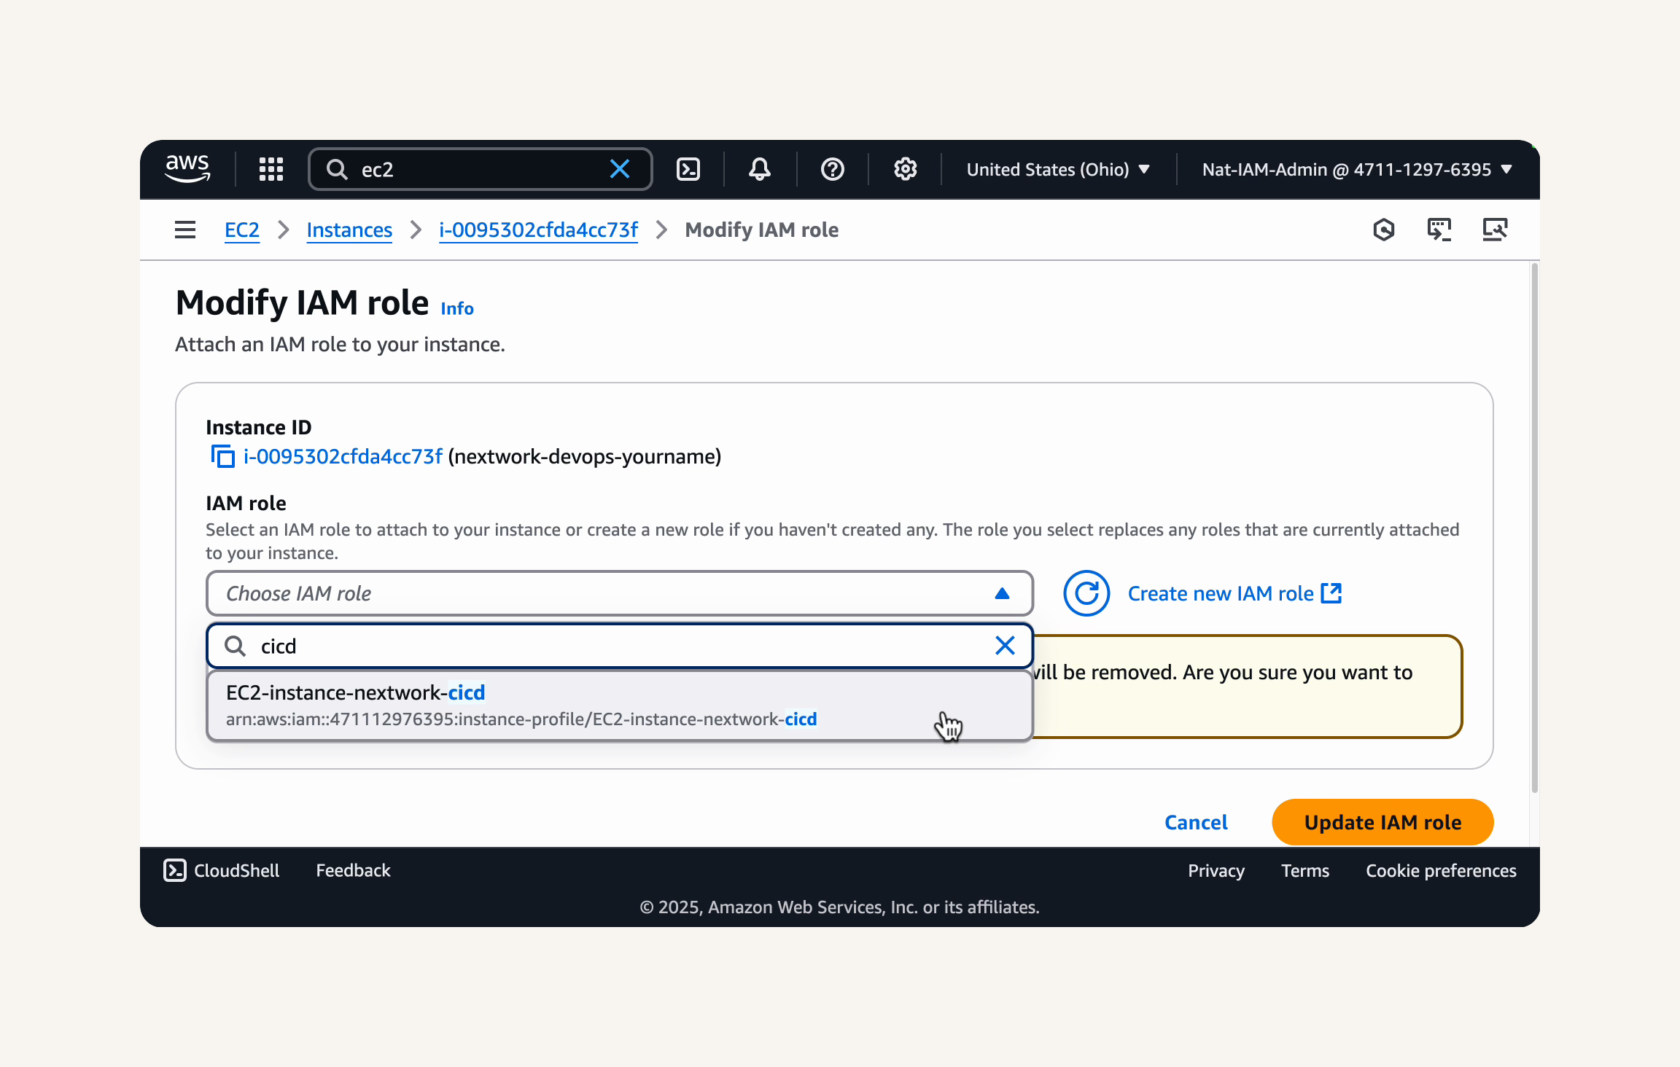
Task: Click the Cancel button
Action: coord(1196,822)
